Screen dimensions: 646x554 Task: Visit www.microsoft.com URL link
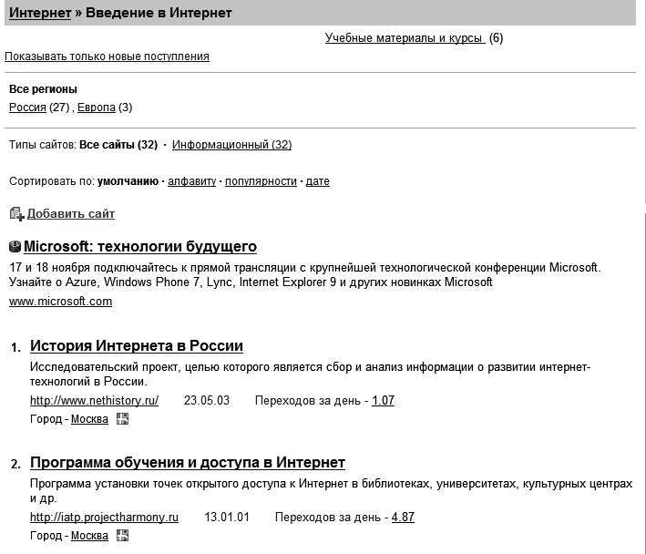click(x=60, y=302)
